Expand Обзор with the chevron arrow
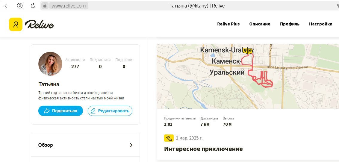Image resolution: width=339 pixels, height=162 pixels. pos(131,145)
